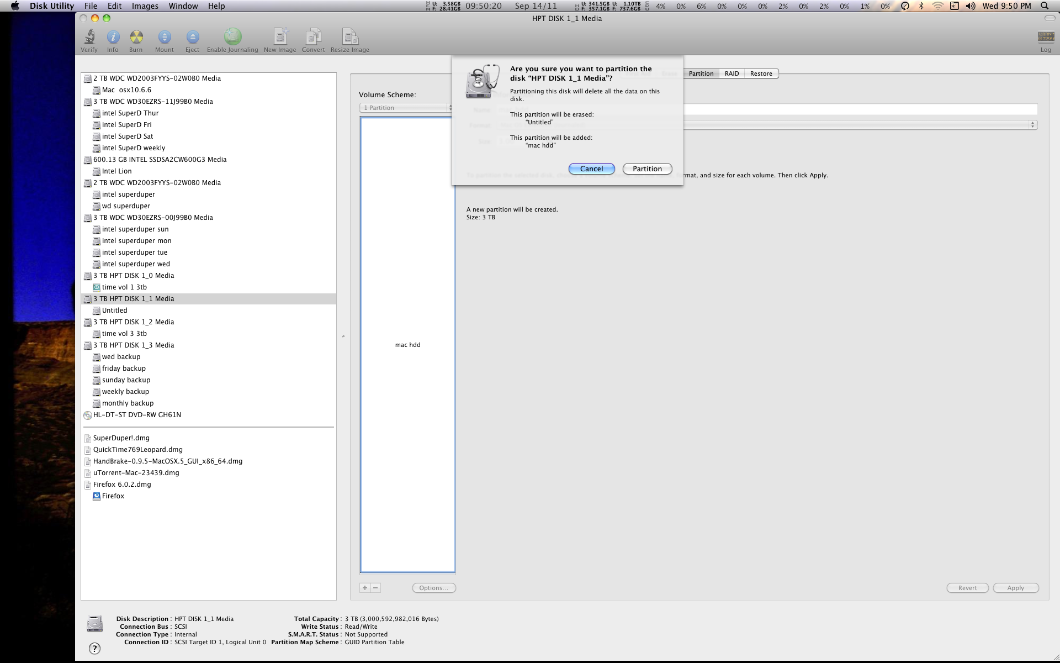The height and width of the screenshot is (663, 1060).
Task: Open the Window menu
Action: click(x=183, y=6)
